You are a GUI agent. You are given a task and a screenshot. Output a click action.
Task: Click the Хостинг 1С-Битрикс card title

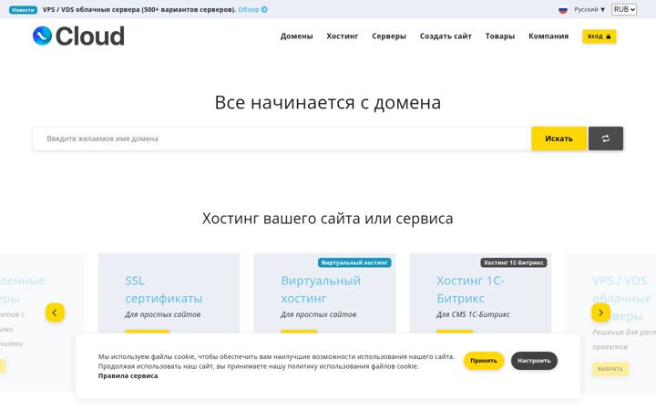[471, 290]
